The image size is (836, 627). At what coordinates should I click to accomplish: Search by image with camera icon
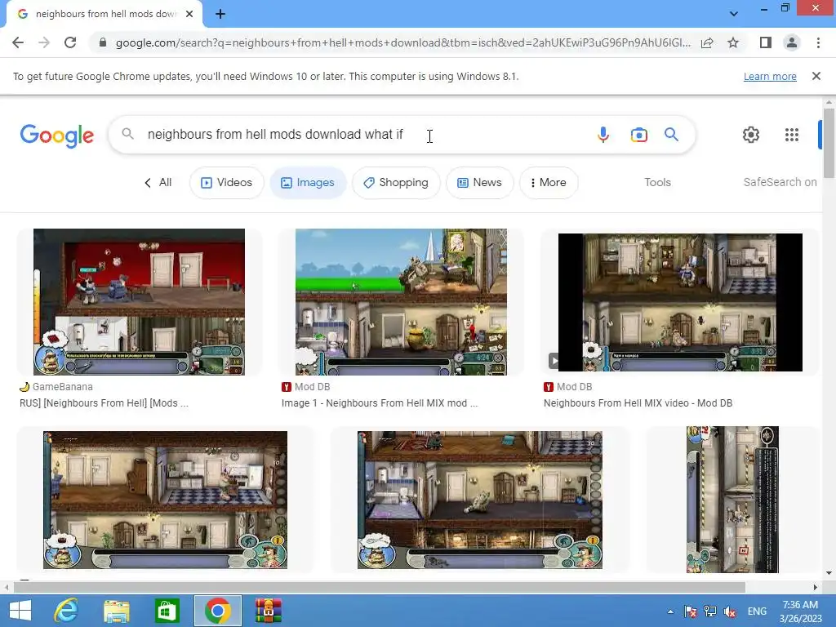pyautogui.click(x=638, y=135)
